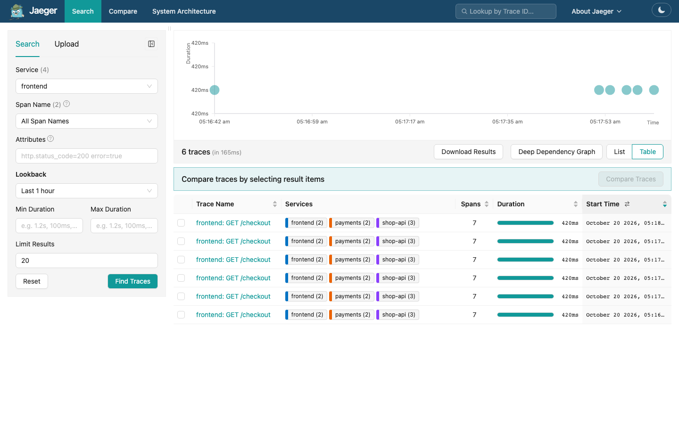Click the search magnifier in Trace ID lookup
The image size is (679, 424).
(464, 11)
